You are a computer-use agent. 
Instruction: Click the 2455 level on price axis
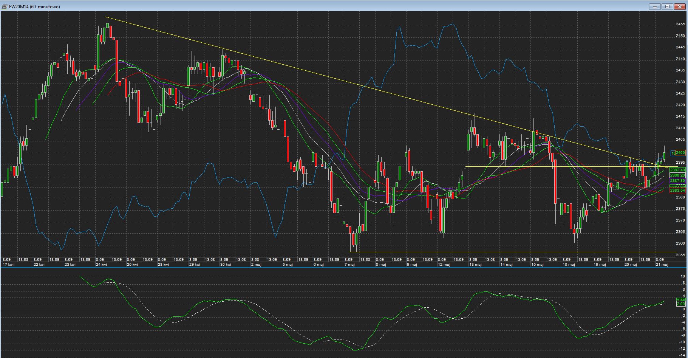point(680,24)
